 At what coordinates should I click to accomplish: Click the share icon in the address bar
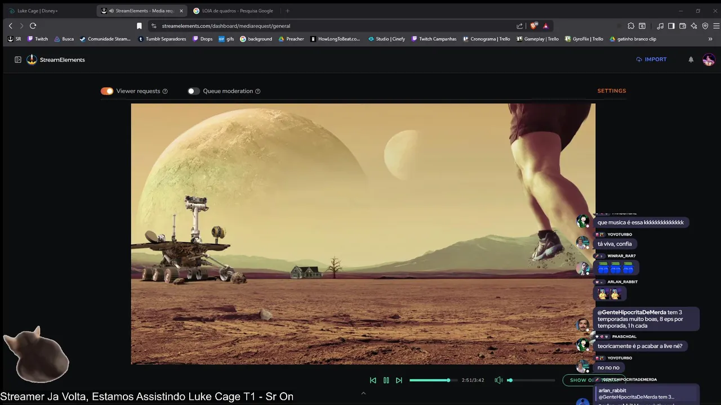pyautogui.click(x=519, y=26)
